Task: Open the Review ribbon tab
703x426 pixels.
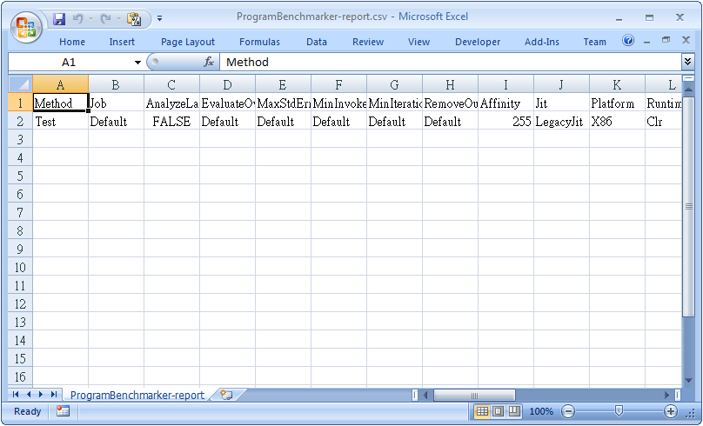Action: click(368, 42)
